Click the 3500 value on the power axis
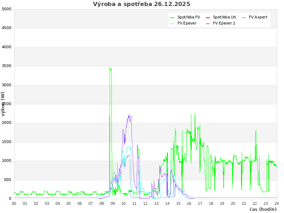This screenshot has width=284, height=213. tap(6, 66)
